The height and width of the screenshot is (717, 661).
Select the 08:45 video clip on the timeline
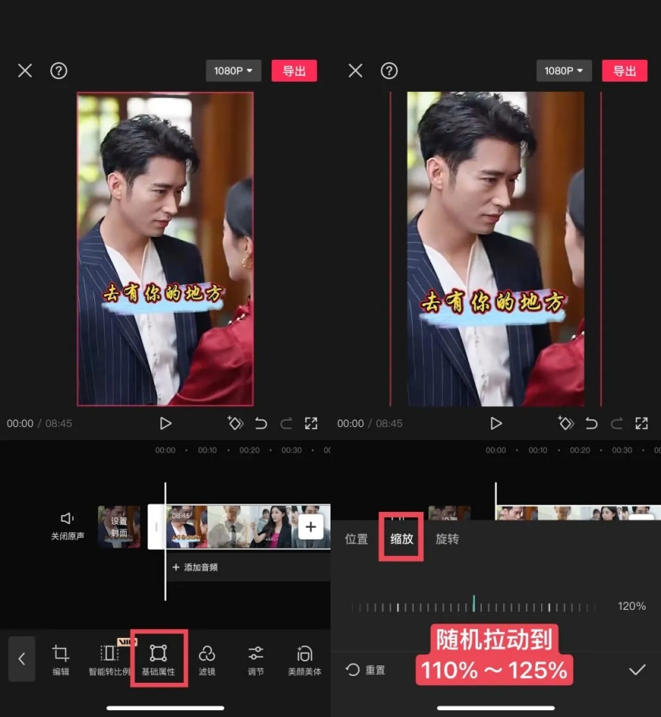(247, 527)
